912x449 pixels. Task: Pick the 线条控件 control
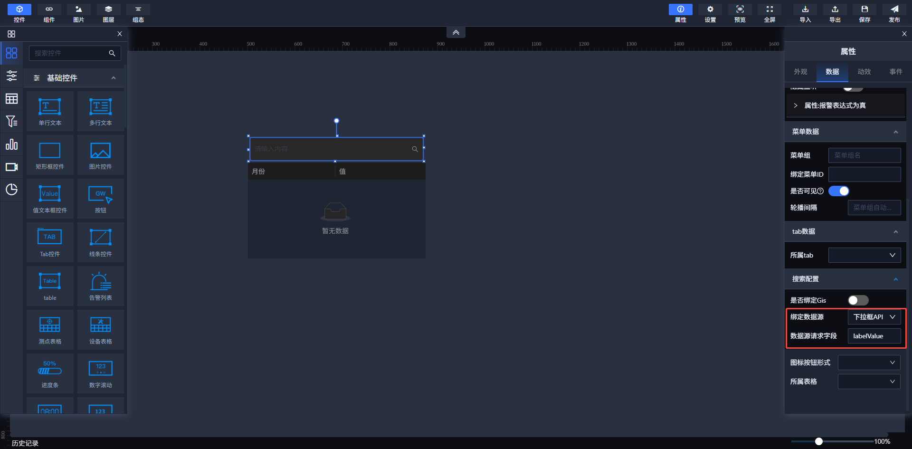(101, 242)
